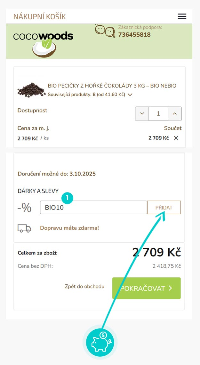This screenshot has width=200, height=365.
Task: Click the NÁKUPNÍ KOŠÍK header title
Action: 40,17
